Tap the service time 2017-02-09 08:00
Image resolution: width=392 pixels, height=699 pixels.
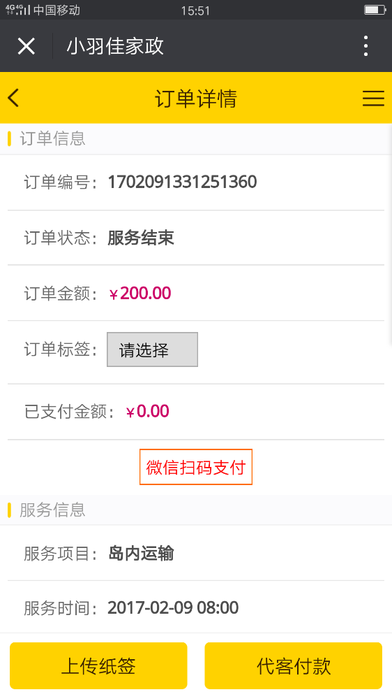[x=173, y=607]
